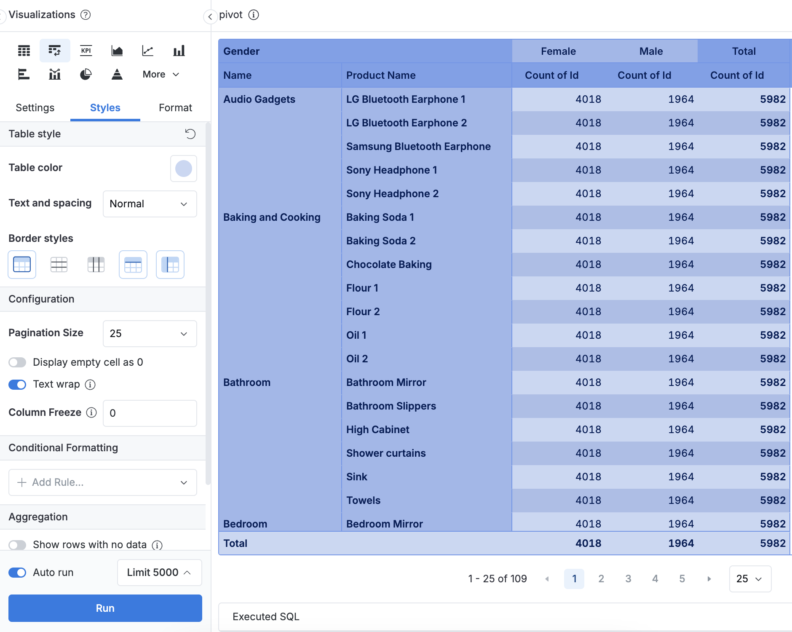Open the Table color swatch
This screenshot has height=632, width=792.
pos(184,169)
